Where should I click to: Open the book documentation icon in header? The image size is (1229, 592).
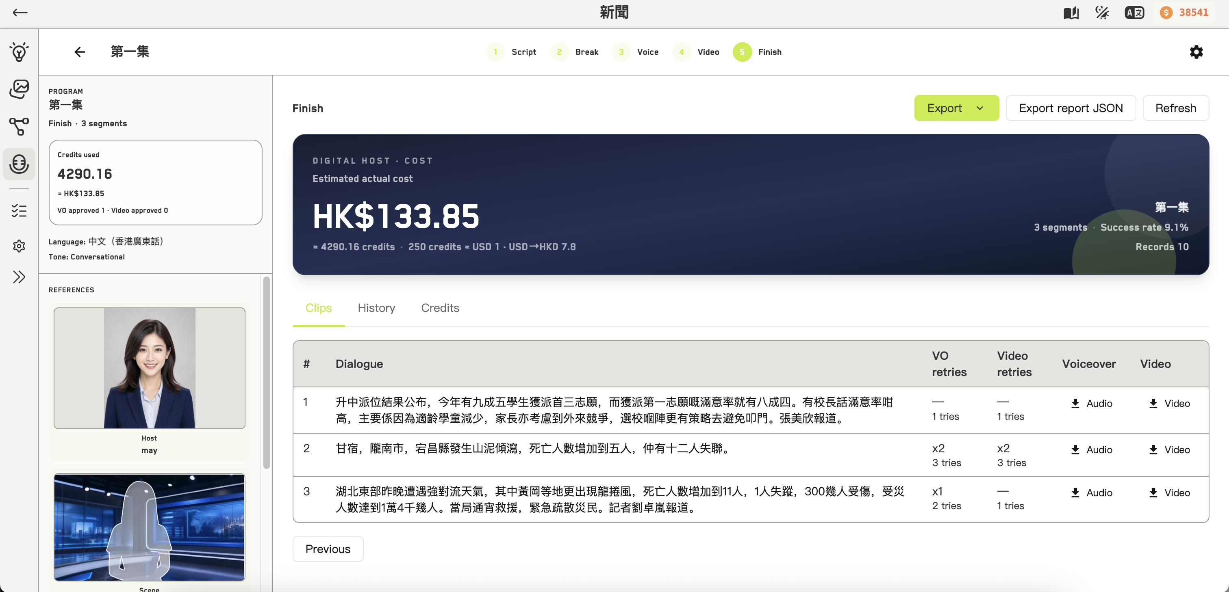click(x=1071, y=13)
